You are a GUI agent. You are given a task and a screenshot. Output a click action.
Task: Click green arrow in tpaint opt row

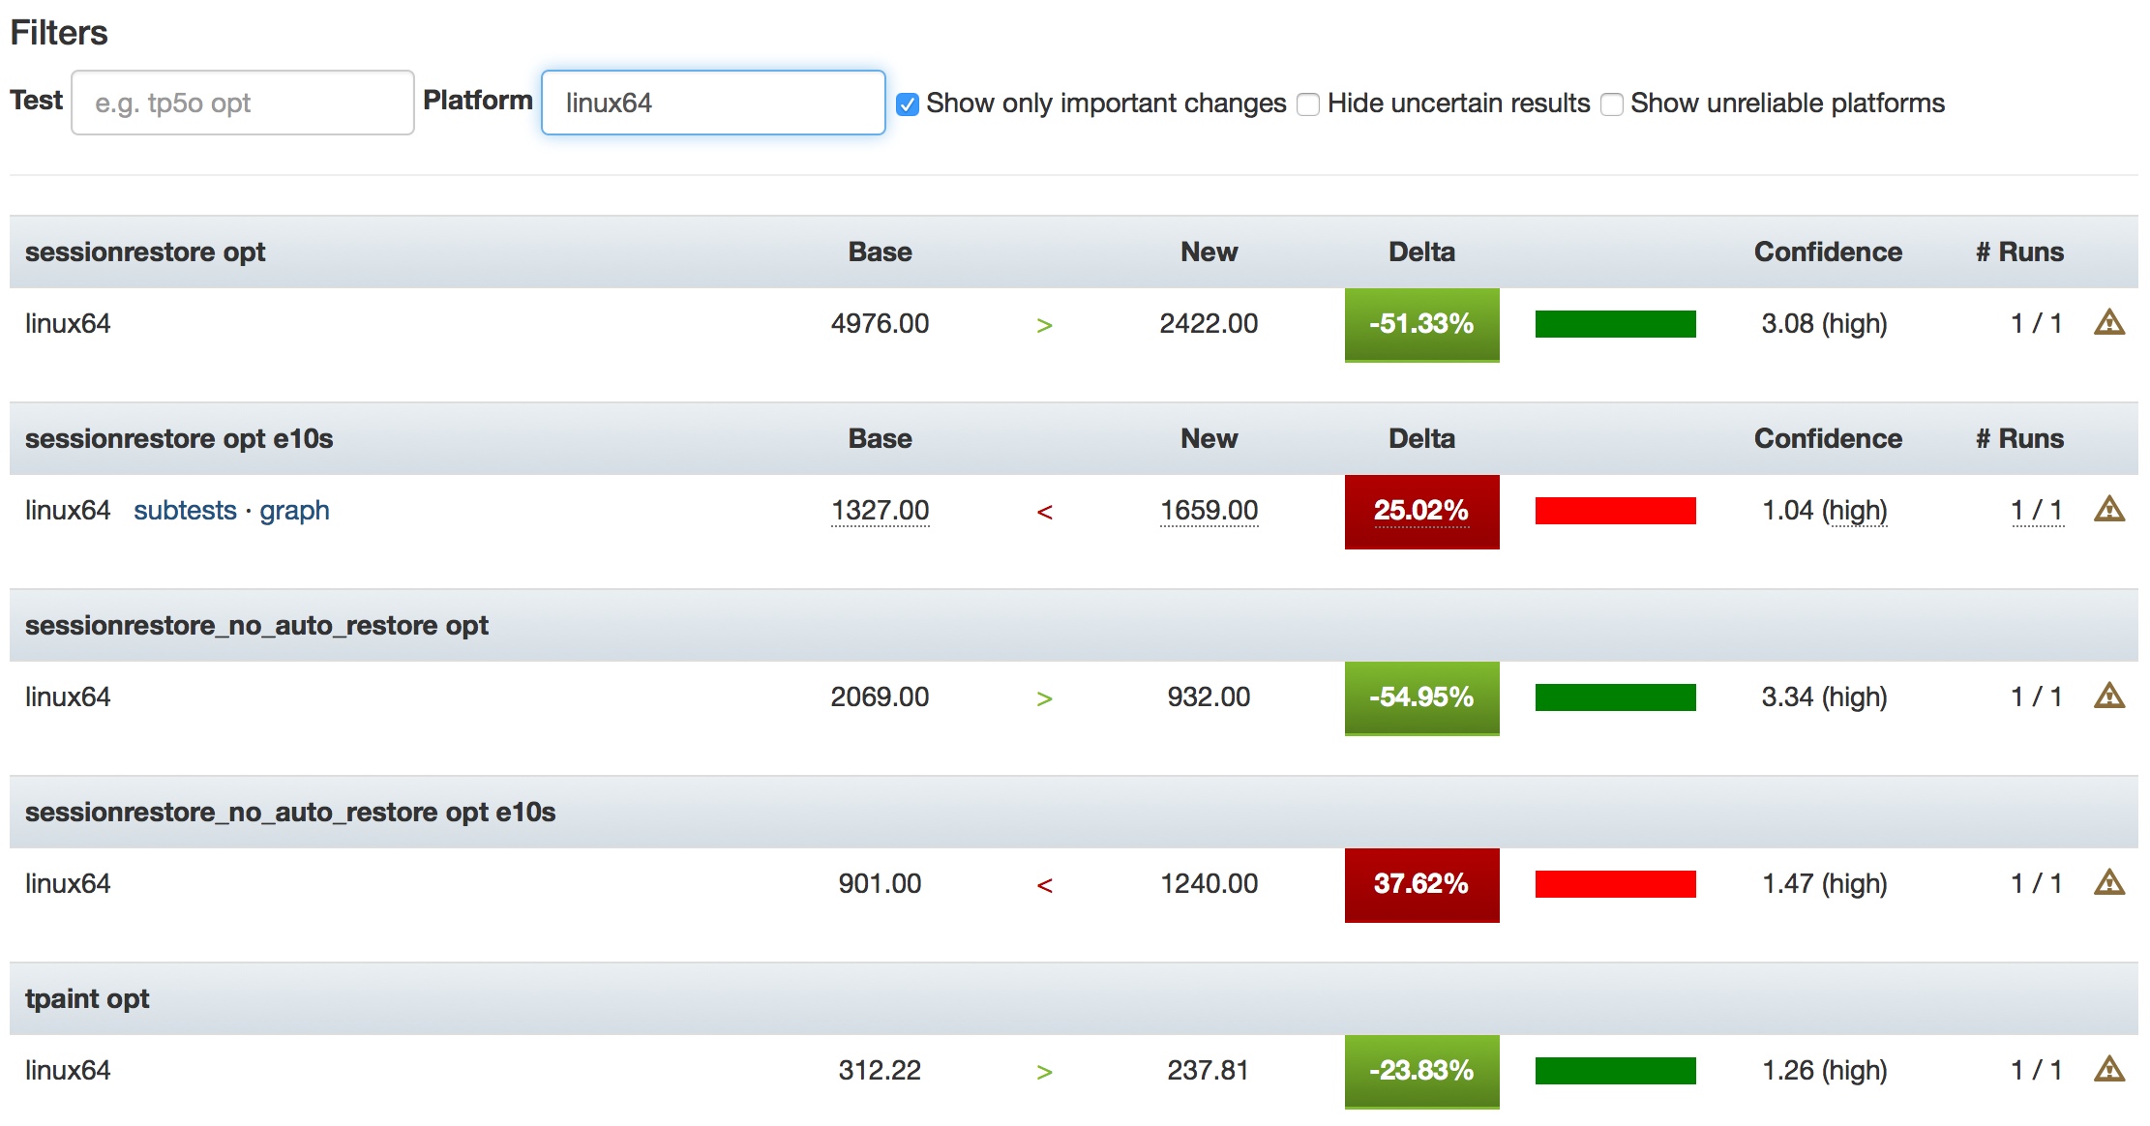(1044, 1072)
